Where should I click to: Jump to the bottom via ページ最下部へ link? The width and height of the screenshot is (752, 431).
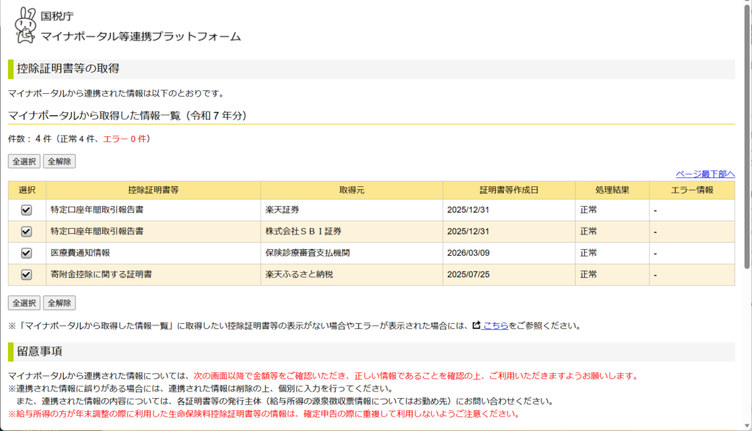pos(705,174)
